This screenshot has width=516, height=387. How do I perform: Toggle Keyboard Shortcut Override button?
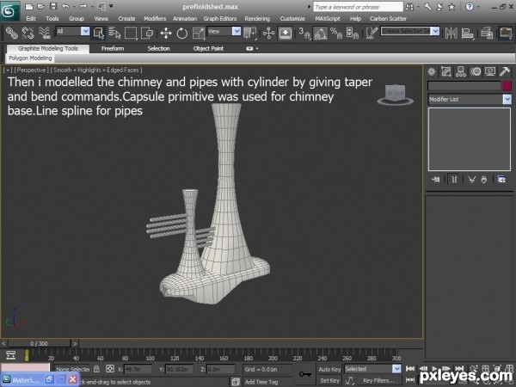point(285,33)
